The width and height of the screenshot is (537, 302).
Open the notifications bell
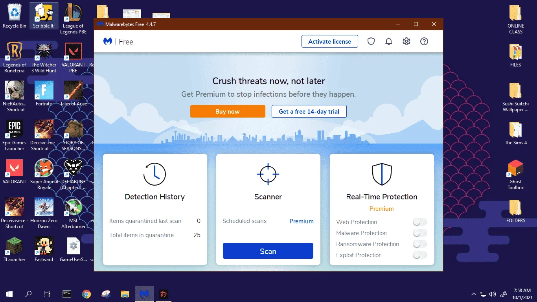tap(389, 41)
